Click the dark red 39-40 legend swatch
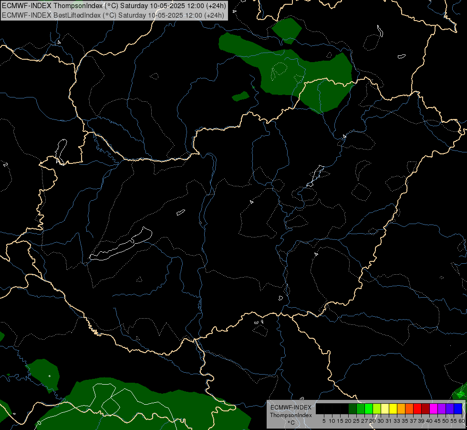Viewport: 467px width, 430px height. (x=425, y=408)
